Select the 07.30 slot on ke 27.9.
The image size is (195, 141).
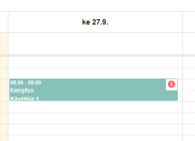point(95,73)
